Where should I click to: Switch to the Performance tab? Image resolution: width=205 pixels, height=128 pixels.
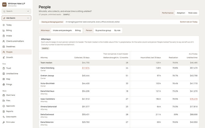168,13
